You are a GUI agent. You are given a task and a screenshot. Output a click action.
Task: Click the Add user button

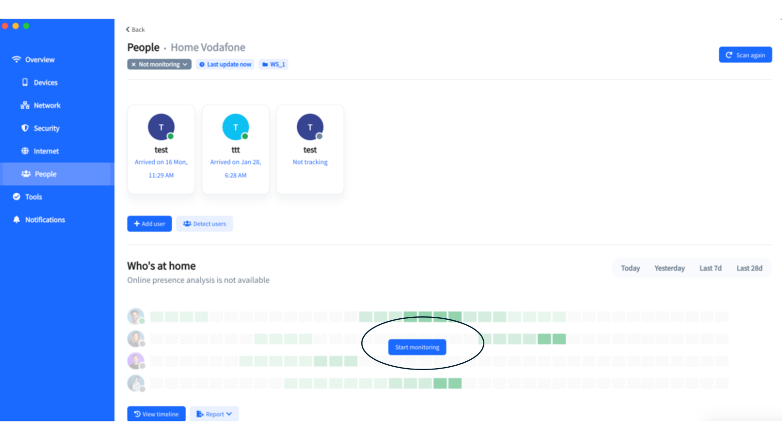[150, 224]
